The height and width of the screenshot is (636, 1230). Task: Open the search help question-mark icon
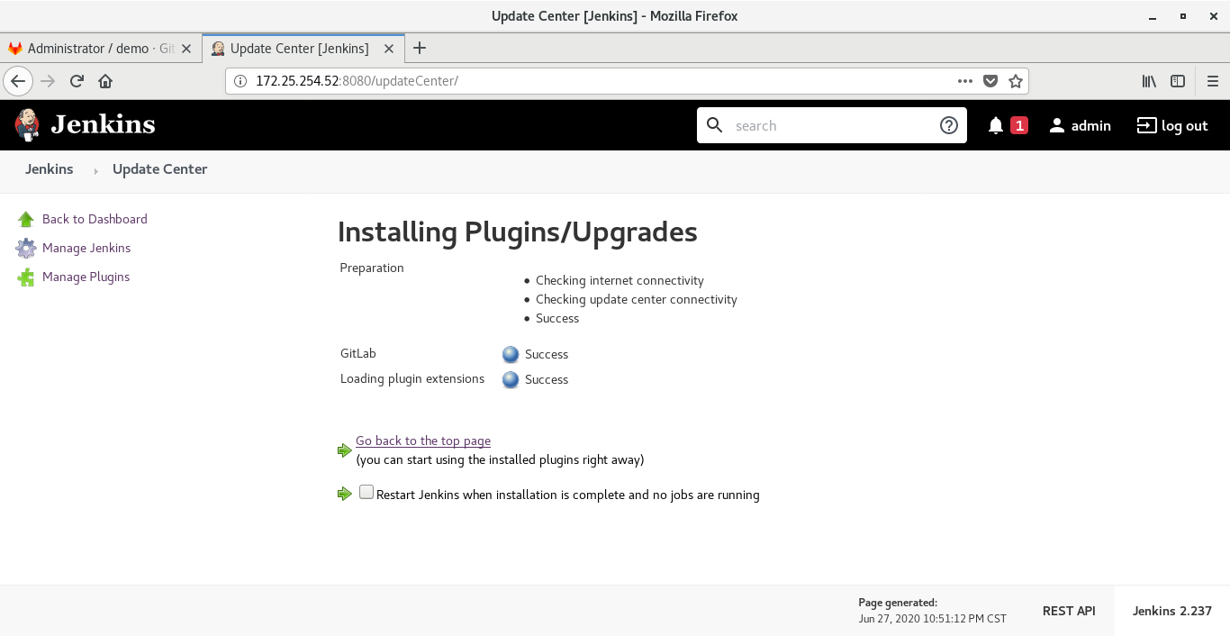click(948, 125)
